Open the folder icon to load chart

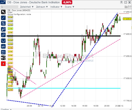(126, 7)
